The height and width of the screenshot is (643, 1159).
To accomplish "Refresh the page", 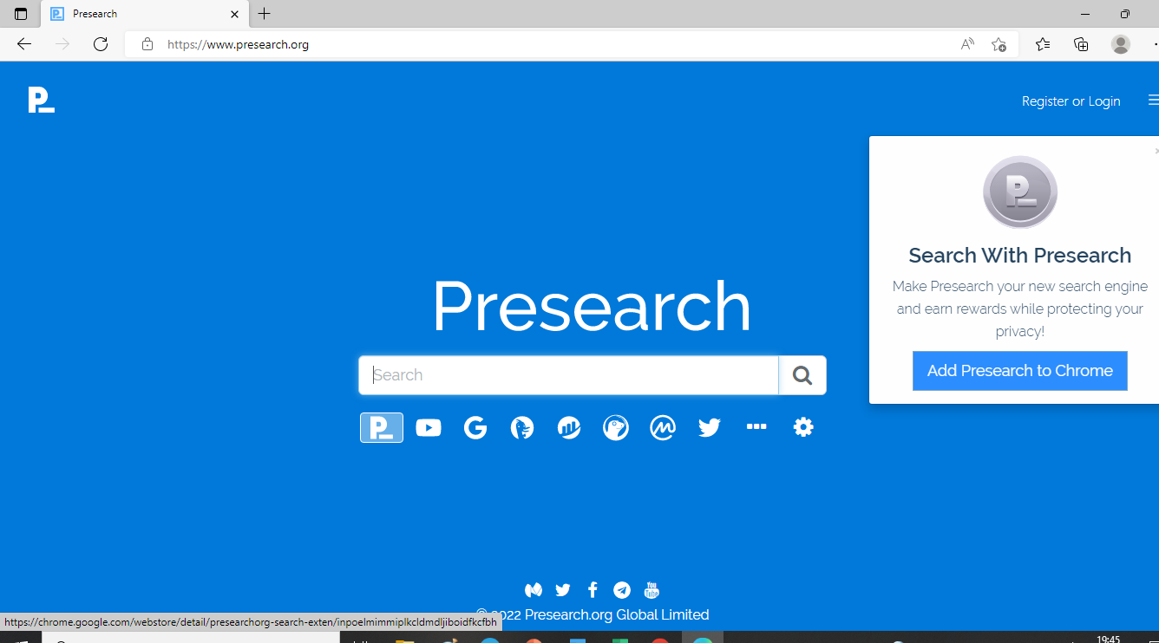I will click(x=101, y=44).
